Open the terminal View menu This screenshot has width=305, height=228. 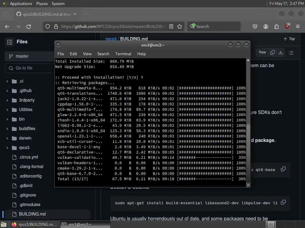click(87, 54)
